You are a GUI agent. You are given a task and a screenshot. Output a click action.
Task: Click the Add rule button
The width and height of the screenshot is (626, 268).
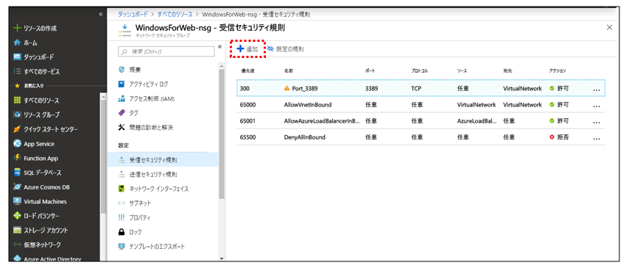coord(248,49)
